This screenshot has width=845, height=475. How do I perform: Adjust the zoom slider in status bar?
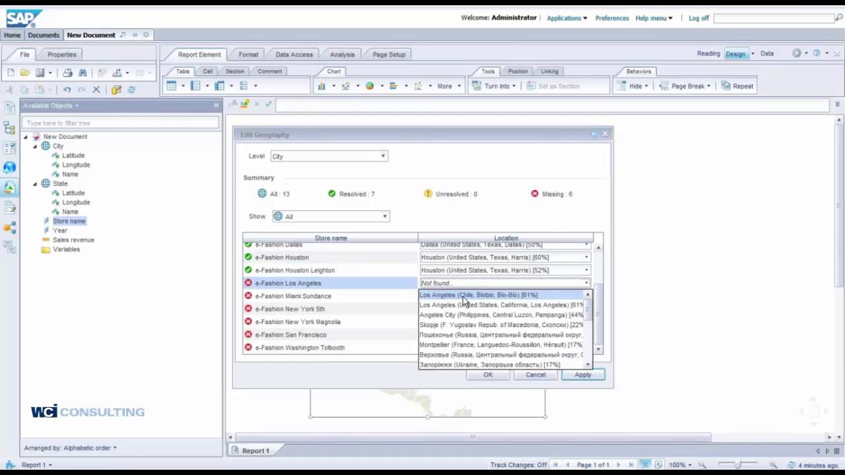[x=738, y=465]
